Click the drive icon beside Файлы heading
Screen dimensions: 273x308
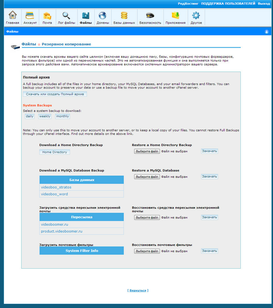(15, 47)
